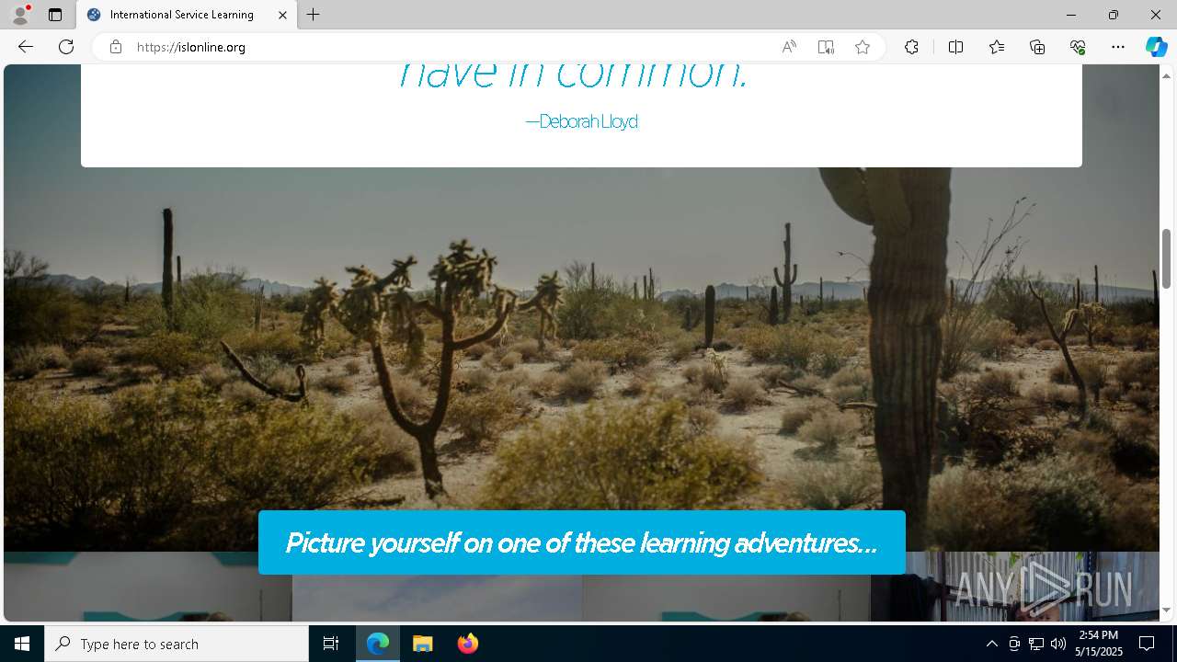This screenshot has width=1177, height=662.
Task: Open Task View on taskbar
Action: coord(331,644)
